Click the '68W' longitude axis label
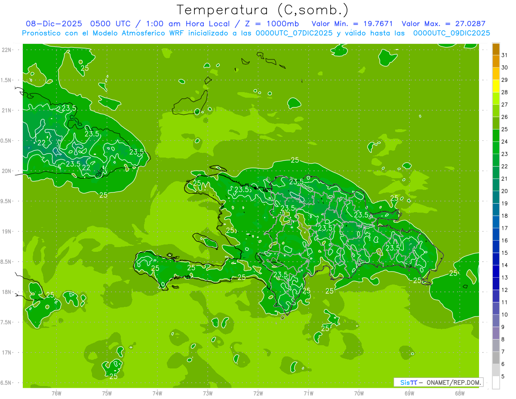Screen dimensions: 516x399 click(x=460, y=393)
